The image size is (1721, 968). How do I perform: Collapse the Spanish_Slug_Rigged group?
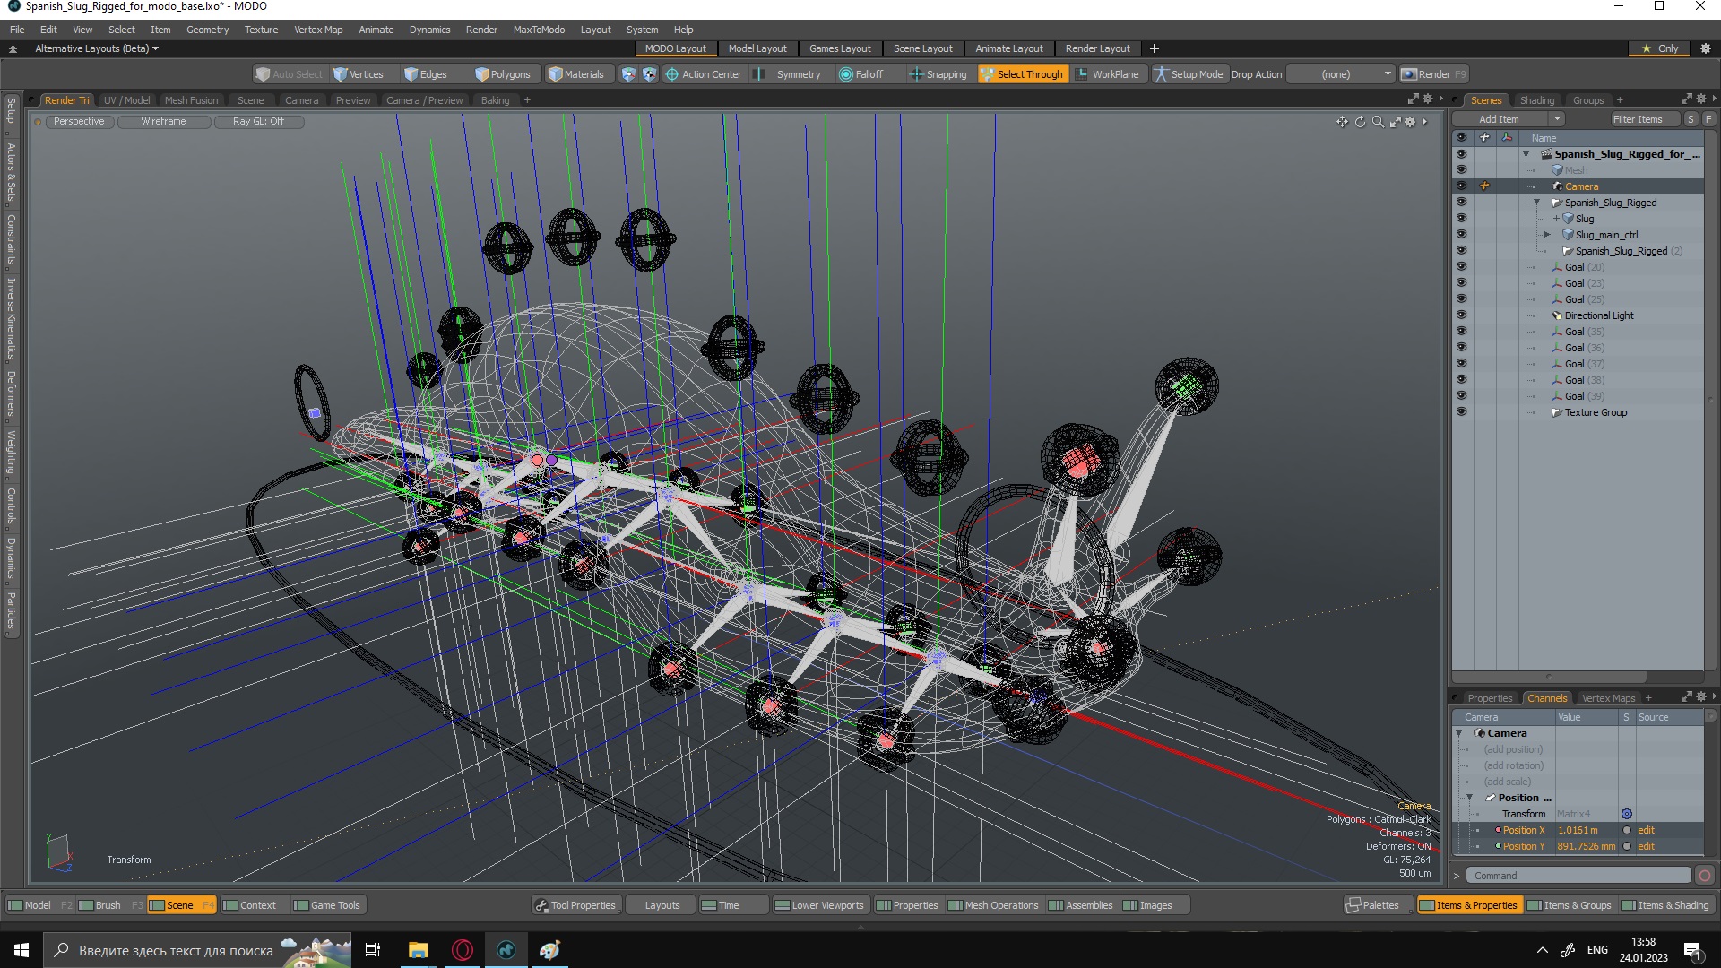(1536, 203)
